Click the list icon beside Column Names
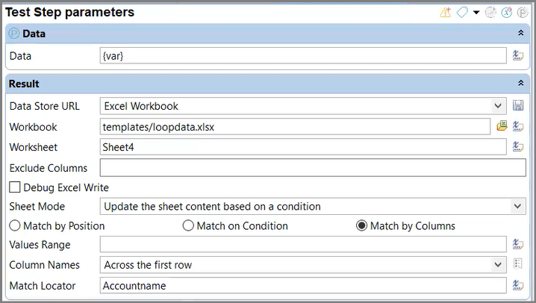The width and height of the screenshot is (536, 303). click(x=518, y=264)
